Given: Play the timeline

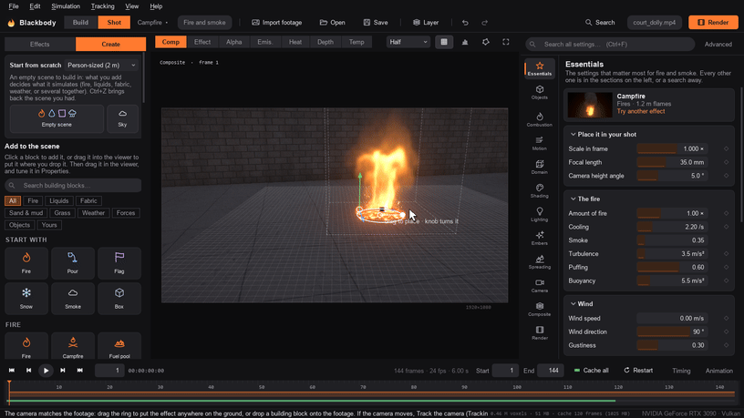Looking at the screenshot, I should click(x=46, y=370).
